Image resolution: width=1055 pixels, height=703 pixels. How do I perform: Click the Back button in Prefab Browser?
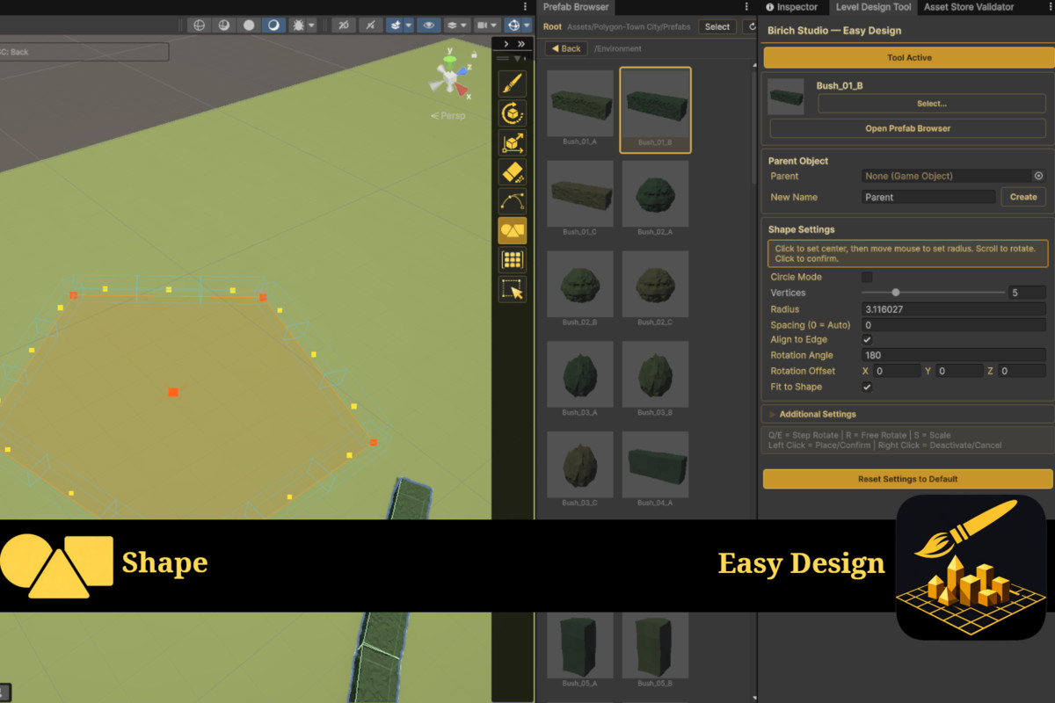click(x=566, y=49)
